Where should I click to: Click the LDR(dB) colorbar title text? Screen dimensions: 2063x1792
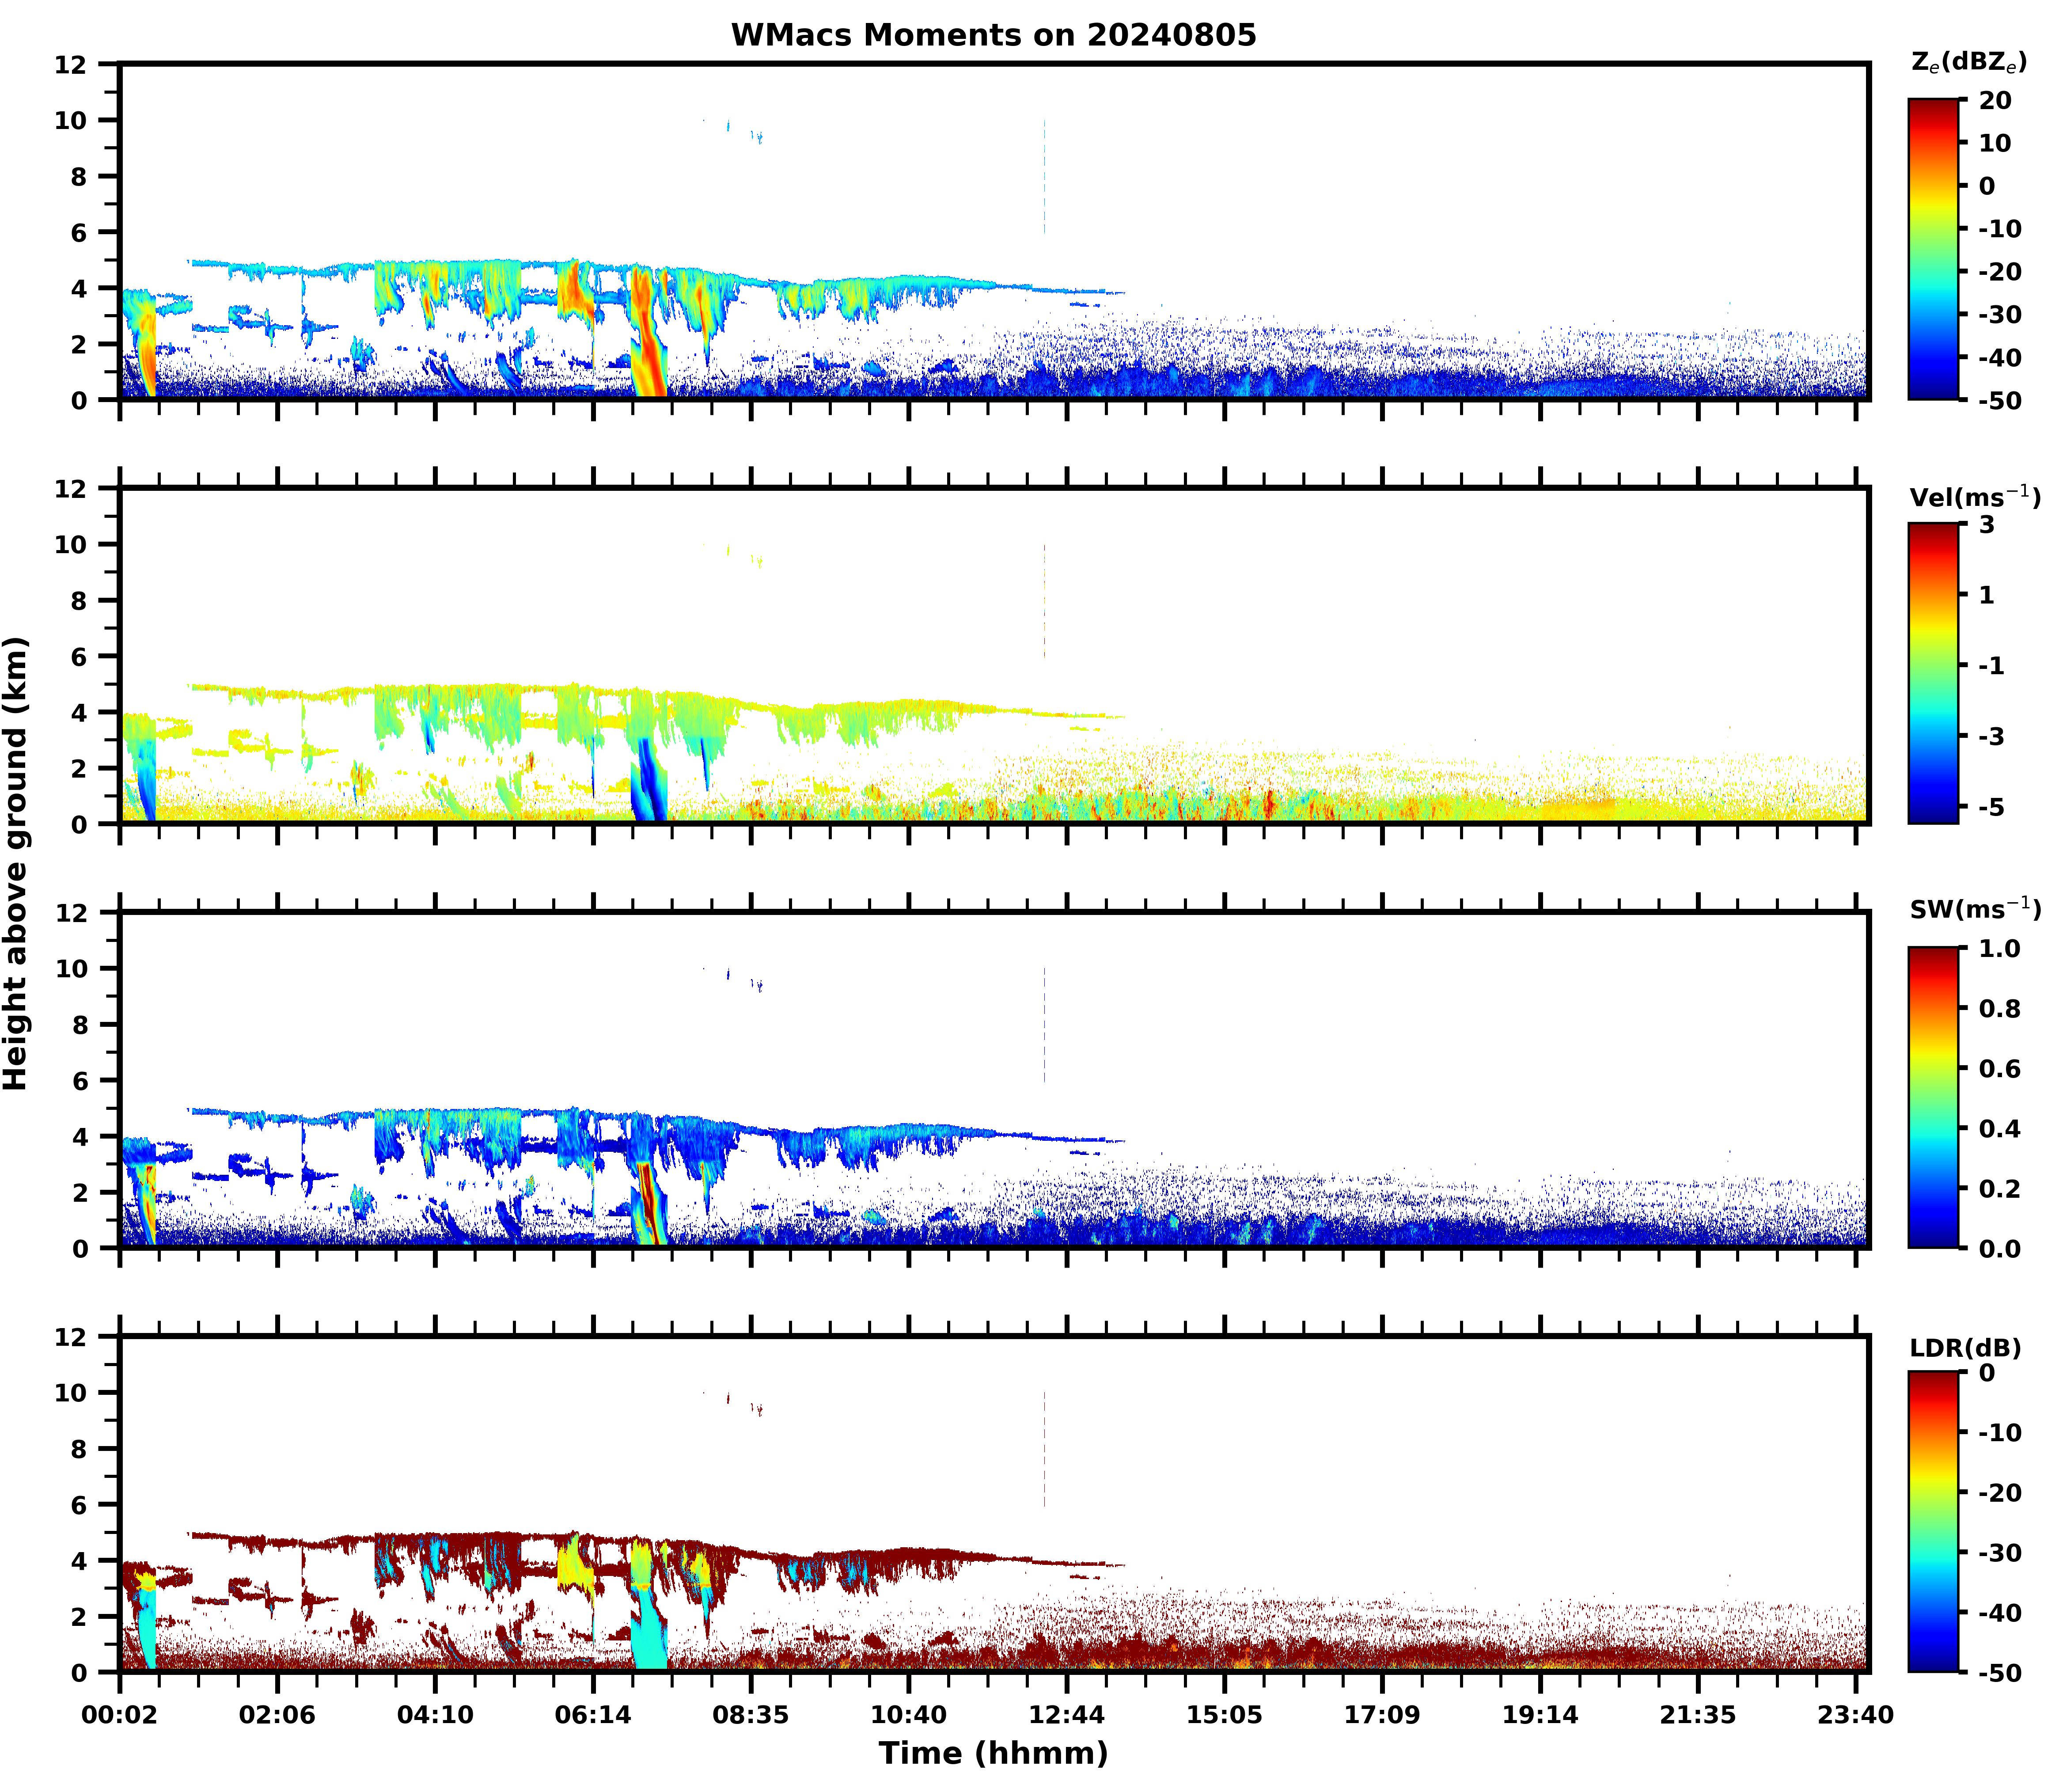point(1965,1348)
